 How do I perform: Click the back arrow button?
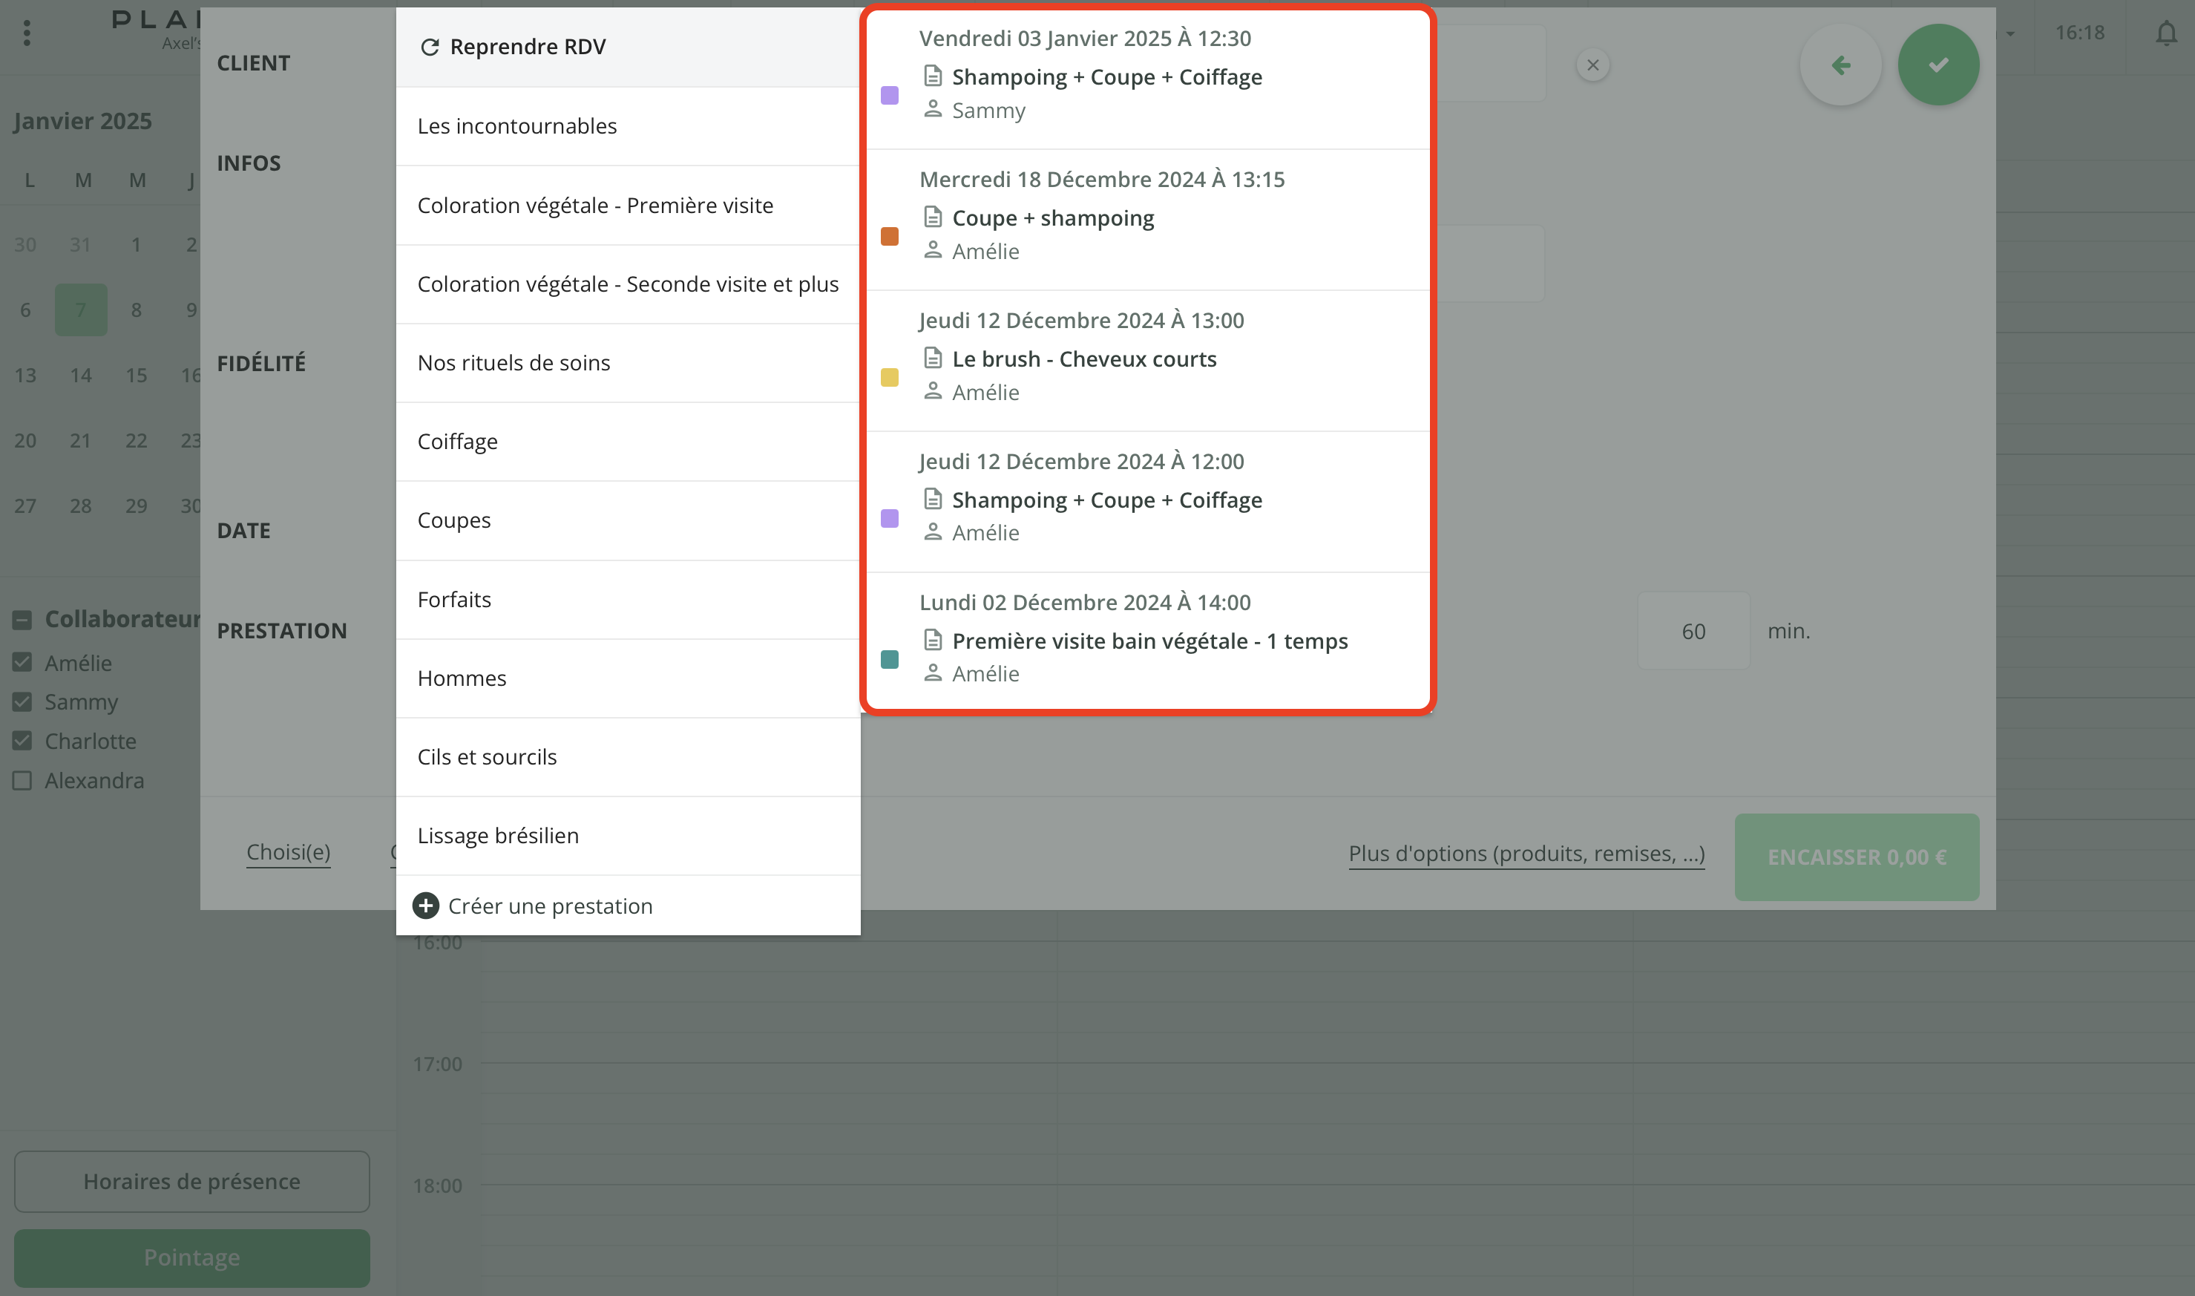click(1840, 65)
